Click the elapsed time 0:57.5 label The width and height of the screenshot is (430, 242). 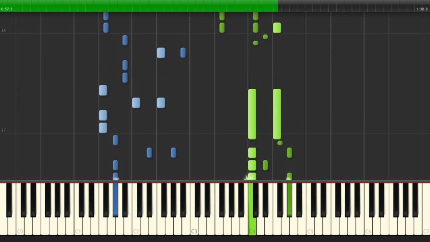pos(7,9)
